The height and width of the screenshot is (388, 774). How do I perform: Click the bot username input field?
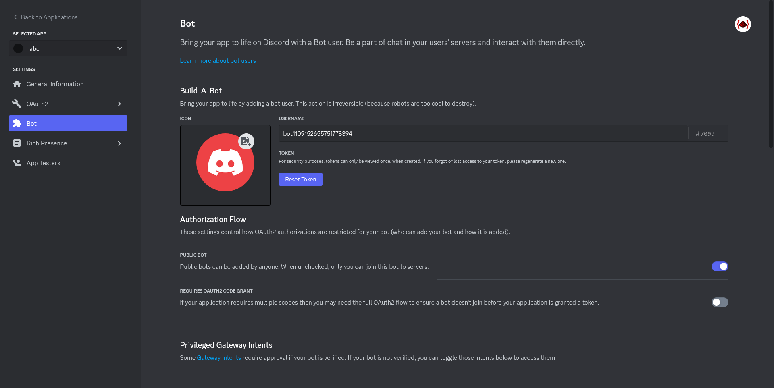click(x=483, y=133)
